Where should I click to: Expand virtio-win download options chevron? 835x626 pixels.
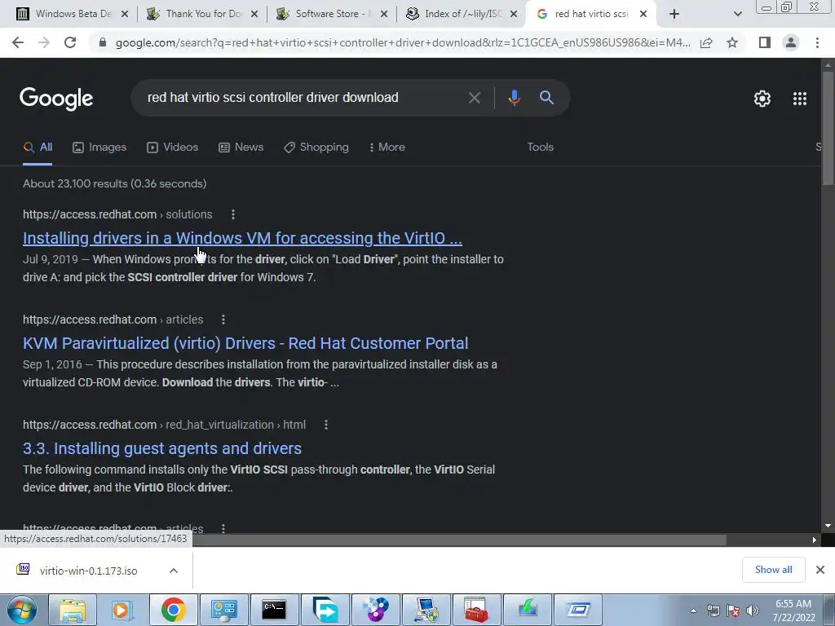click(174, 571)
